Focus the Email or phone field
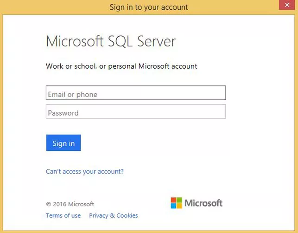 (x=135, y=93)
